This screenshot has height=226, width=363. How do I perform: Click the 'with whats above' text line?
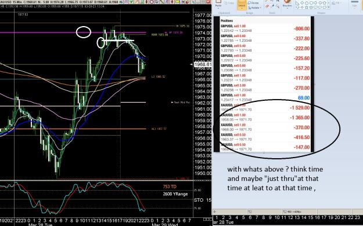275,169
